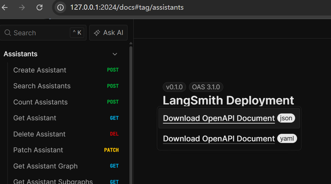331x184 pixels.
Task: Click the magnifier icon in Search box
Action: (8, 33)
